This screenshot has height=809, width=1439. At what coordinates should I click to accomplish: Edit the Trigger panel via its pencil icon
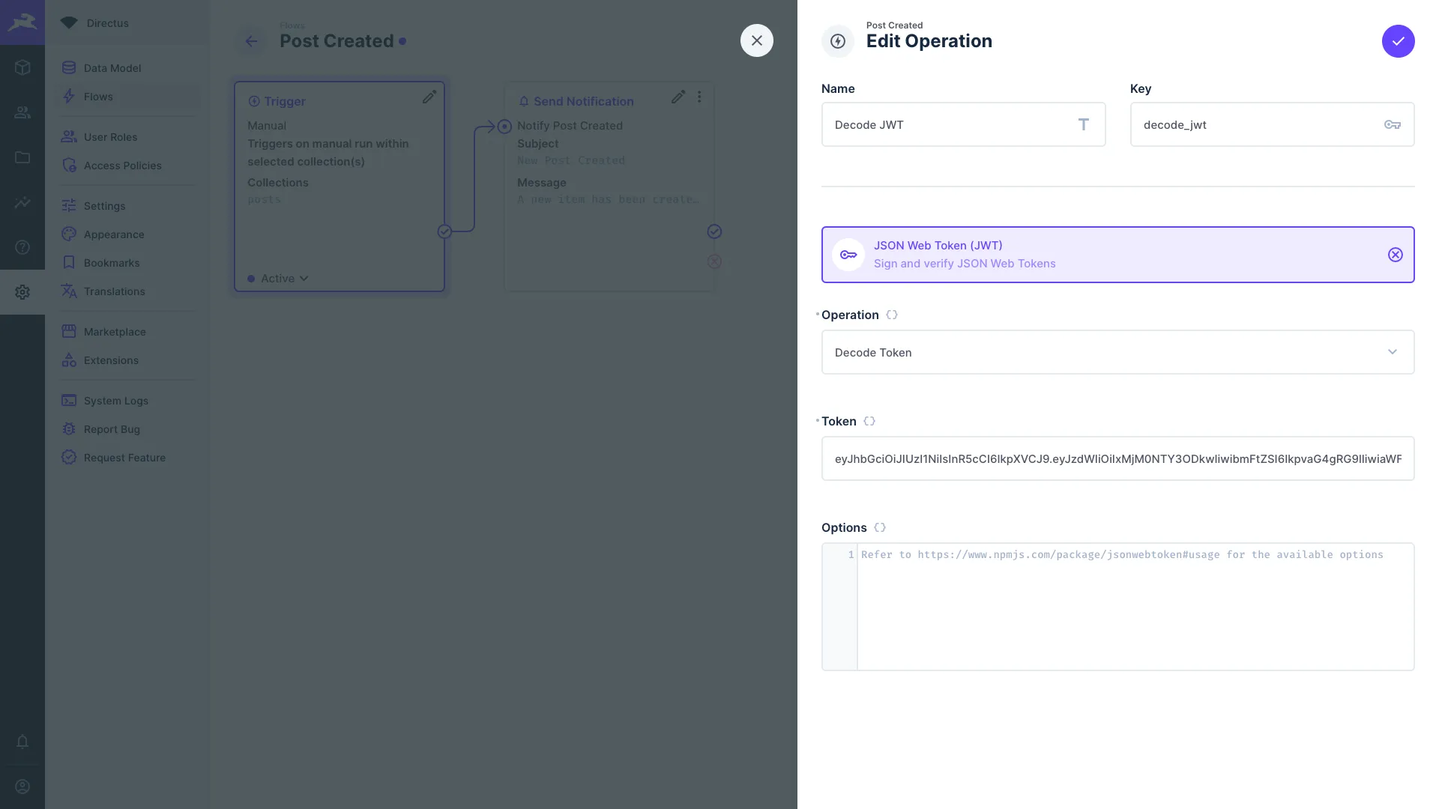[429, 97]
